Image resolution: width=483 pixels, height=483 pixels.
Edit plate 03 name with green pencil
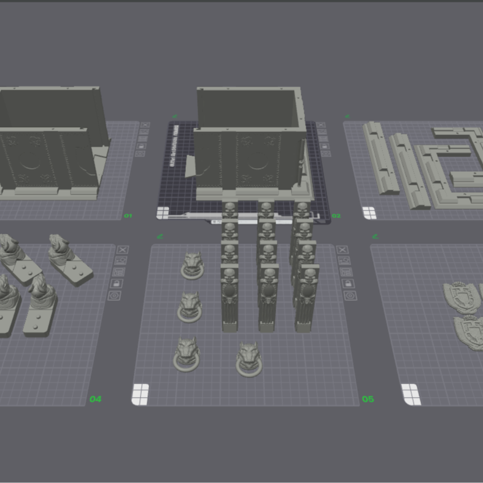(x=347, y=116)
